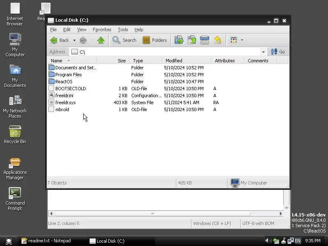Sort by the Modified column header

tap(187, 61)
